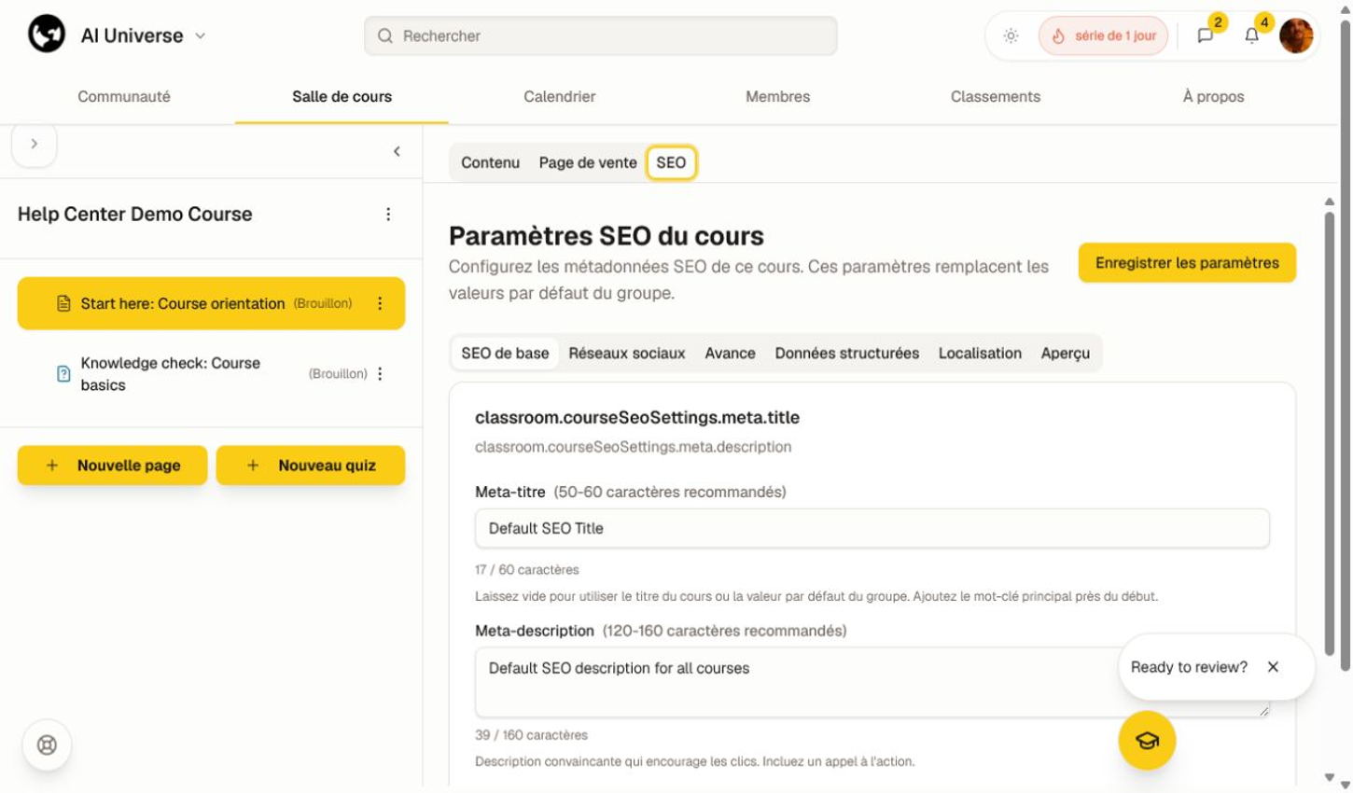Click the Ready to review? text

tap(1189, 667)
